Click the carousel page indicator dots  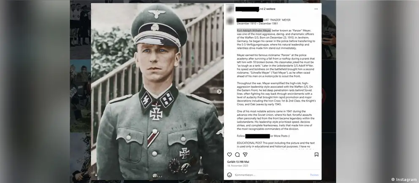157,176
